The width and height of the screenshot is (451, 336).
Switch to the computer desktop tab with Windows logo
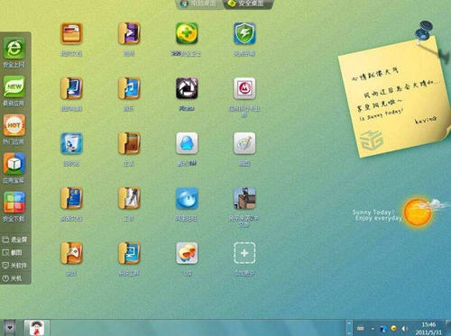tap(199, 4)
